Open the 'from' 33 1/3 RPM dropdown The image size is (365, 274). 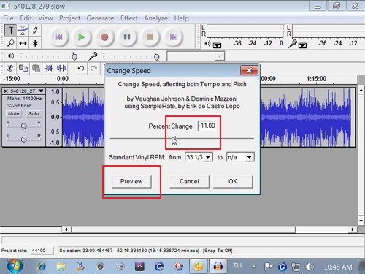coord(199,157)
